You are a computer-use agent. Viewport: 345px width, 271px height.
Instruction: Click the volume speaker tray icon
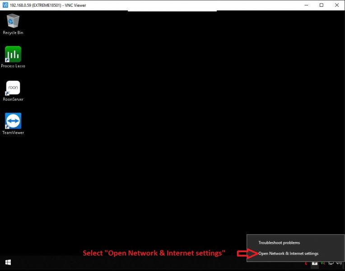pos(338,262)
